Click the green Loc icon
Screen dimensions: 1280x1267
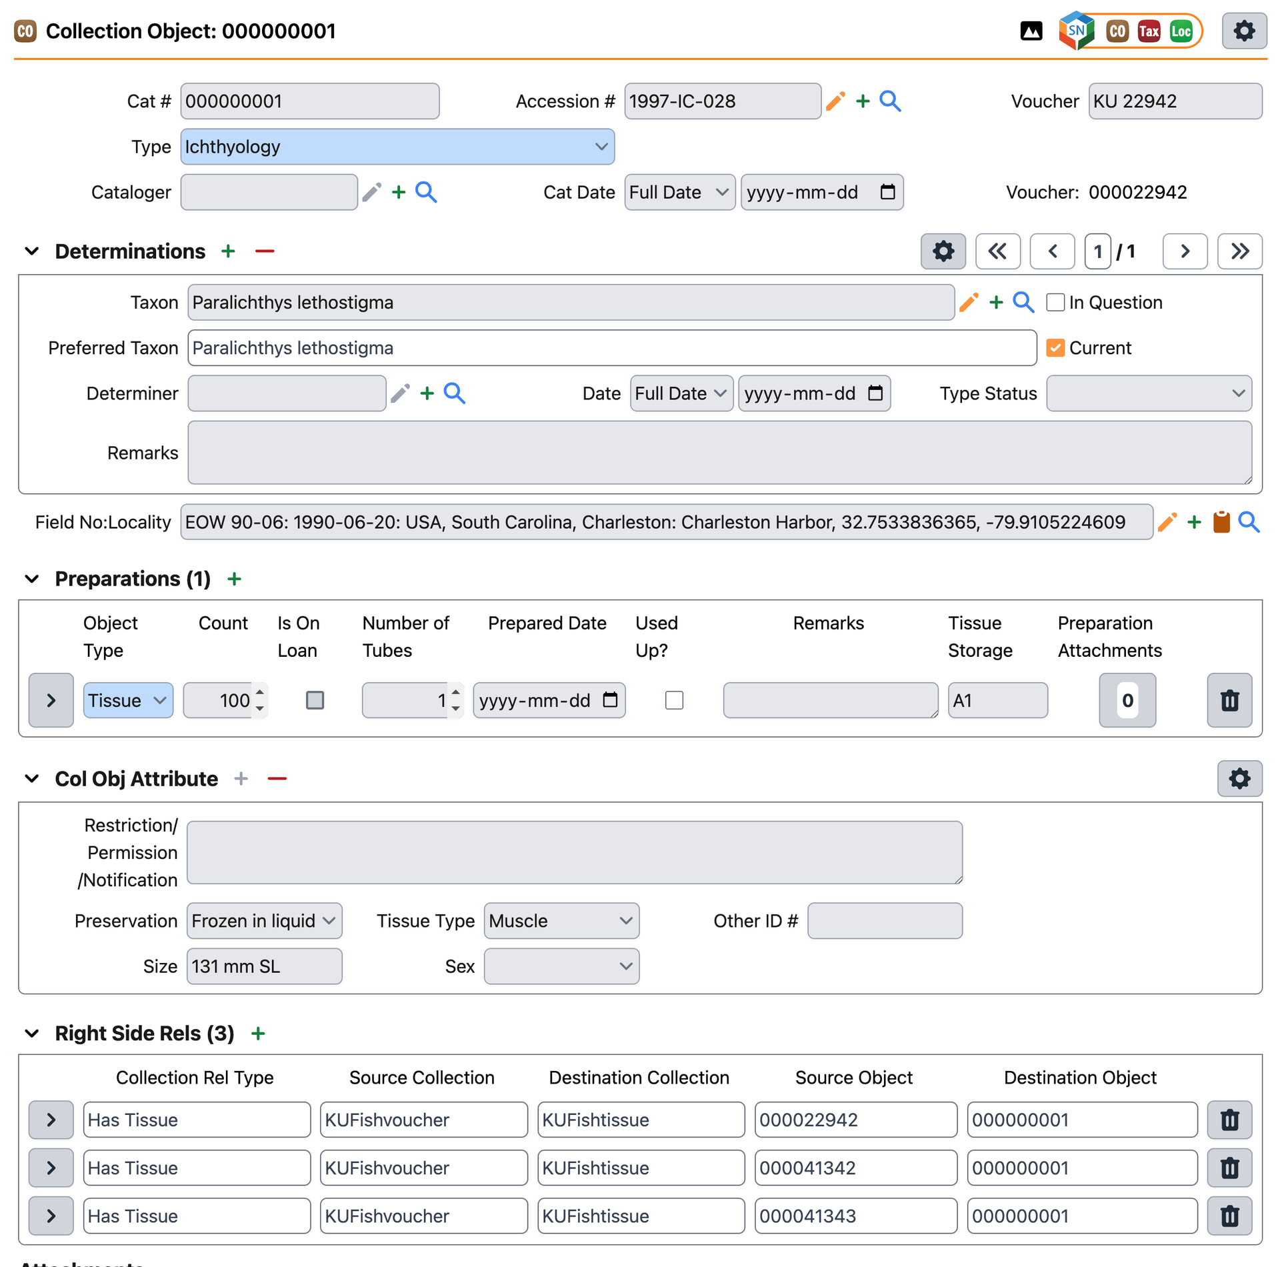tap(1181, 31)
